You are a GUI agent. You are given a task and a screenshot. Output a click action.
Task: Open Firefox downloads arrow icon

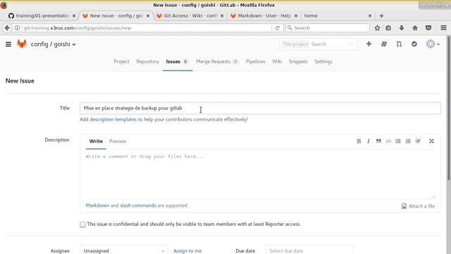(402, 28)
